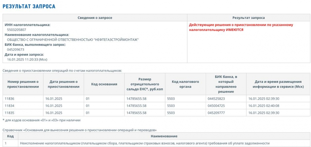Click the column header 'Номер решения о приостановлении'
Viewport: 311px width, 147px height.
tap(23, 84)
